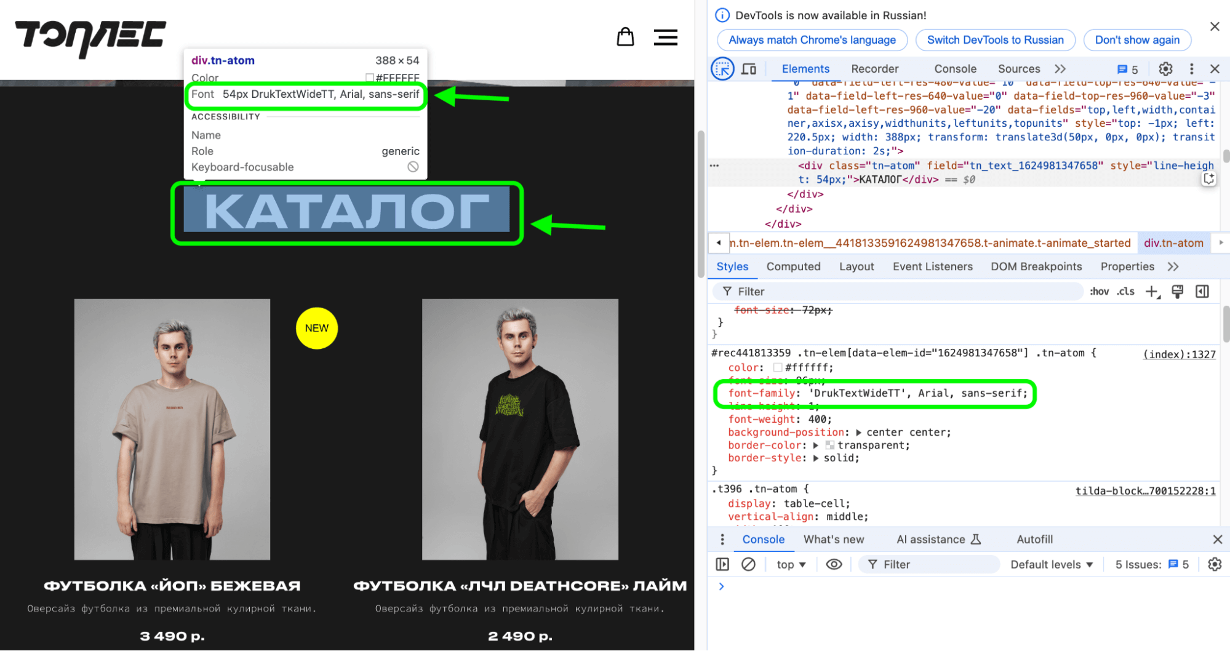Select the Styles pane tab

(732, 266)
